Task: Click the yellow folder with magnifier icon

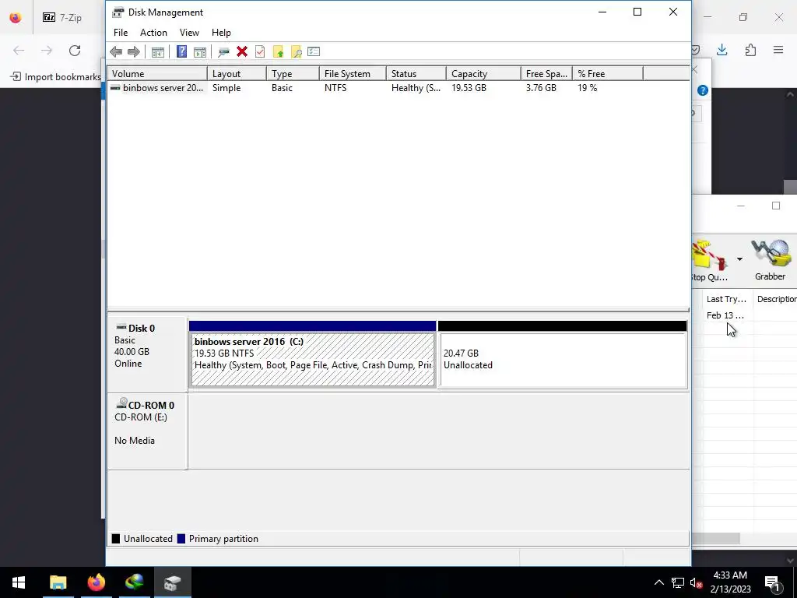Action: (297, 52)
